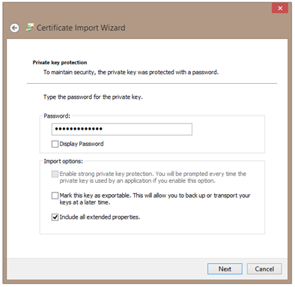This screenshot has width=295, height=287.
Task: Uncheck the Include all extended properties box
Action: pyautogui.click(x=55, y=217)
